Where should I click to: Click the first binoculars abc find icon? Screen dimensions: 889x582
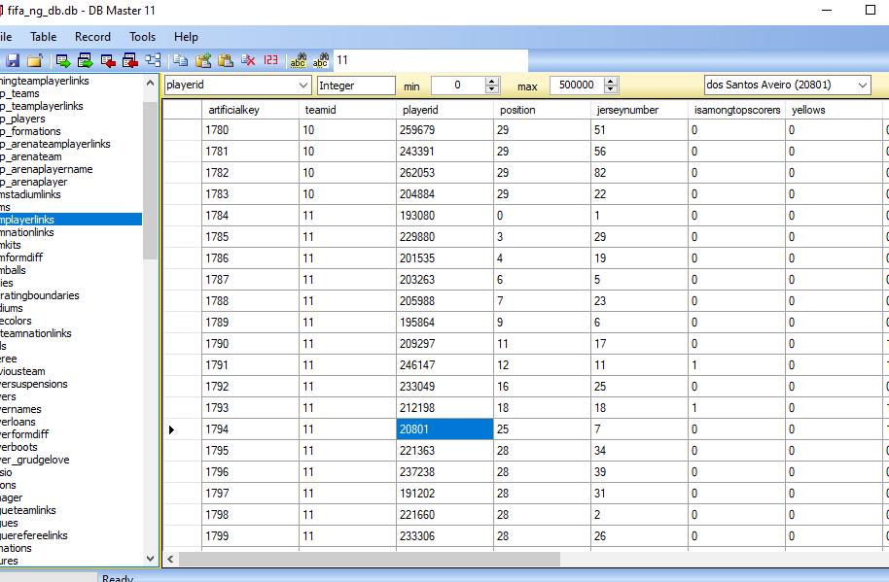tap(299, 60)
